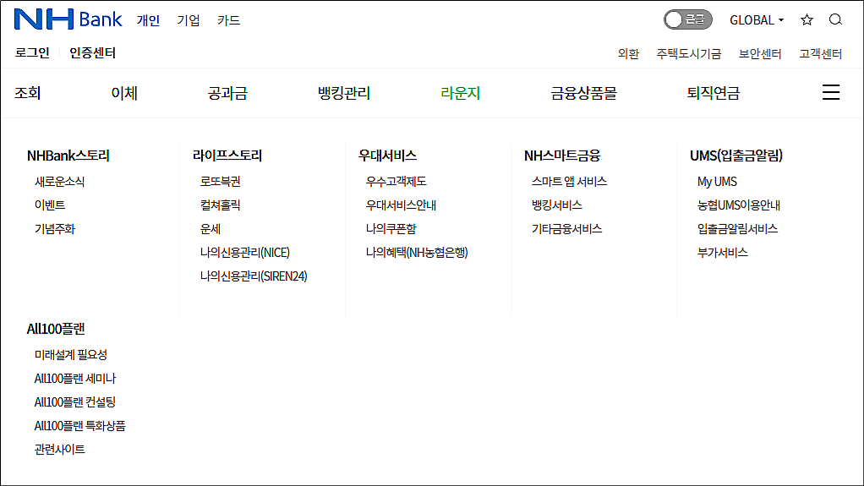864x486 pixels.
Task: Open the 고객센터 link
Action: click(821, 53)
